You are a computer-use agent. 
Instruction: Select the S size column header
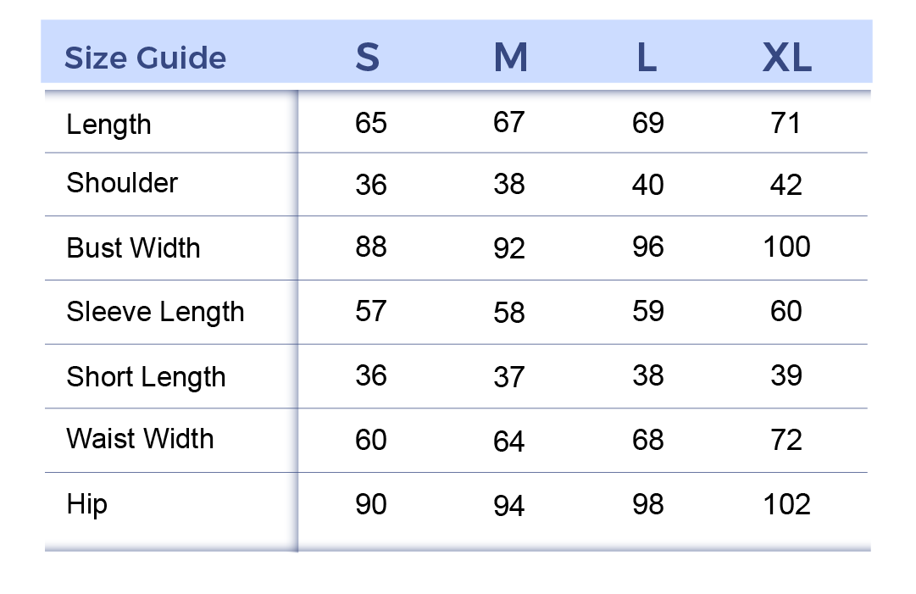pyautogui.click(x=367, y=58)
